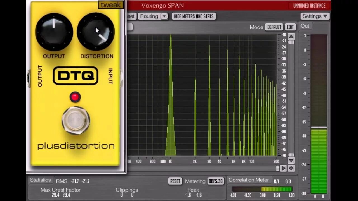Image resolution: width=358 pixels, height=201 pixels.
Task: Adjust the DISTORTION knob on the pedal
Action: coord(96,32)
